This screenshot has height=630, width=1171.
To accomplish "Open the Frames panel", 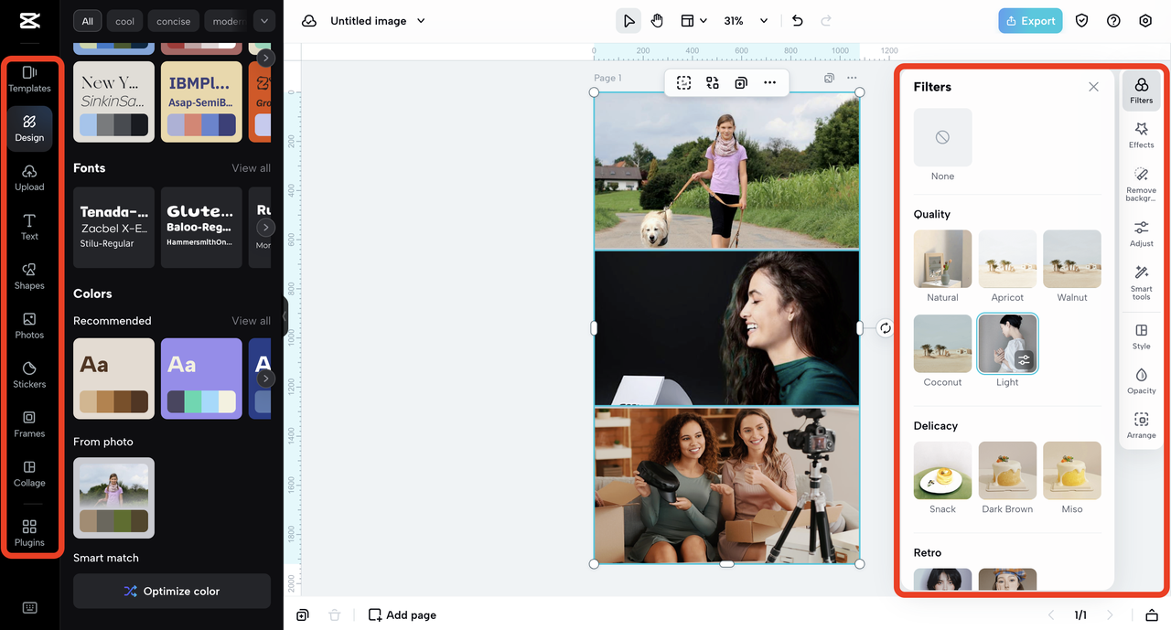I will pos(29,424).
